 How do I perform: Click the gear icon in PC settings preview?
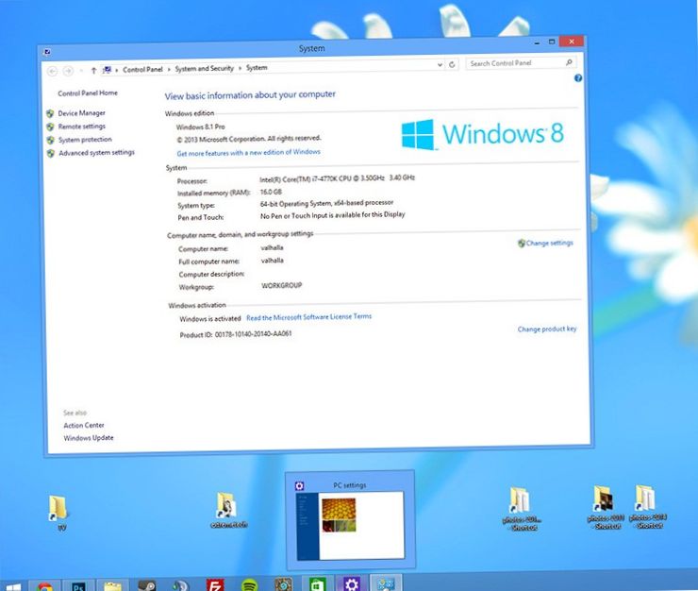[300, 486]
